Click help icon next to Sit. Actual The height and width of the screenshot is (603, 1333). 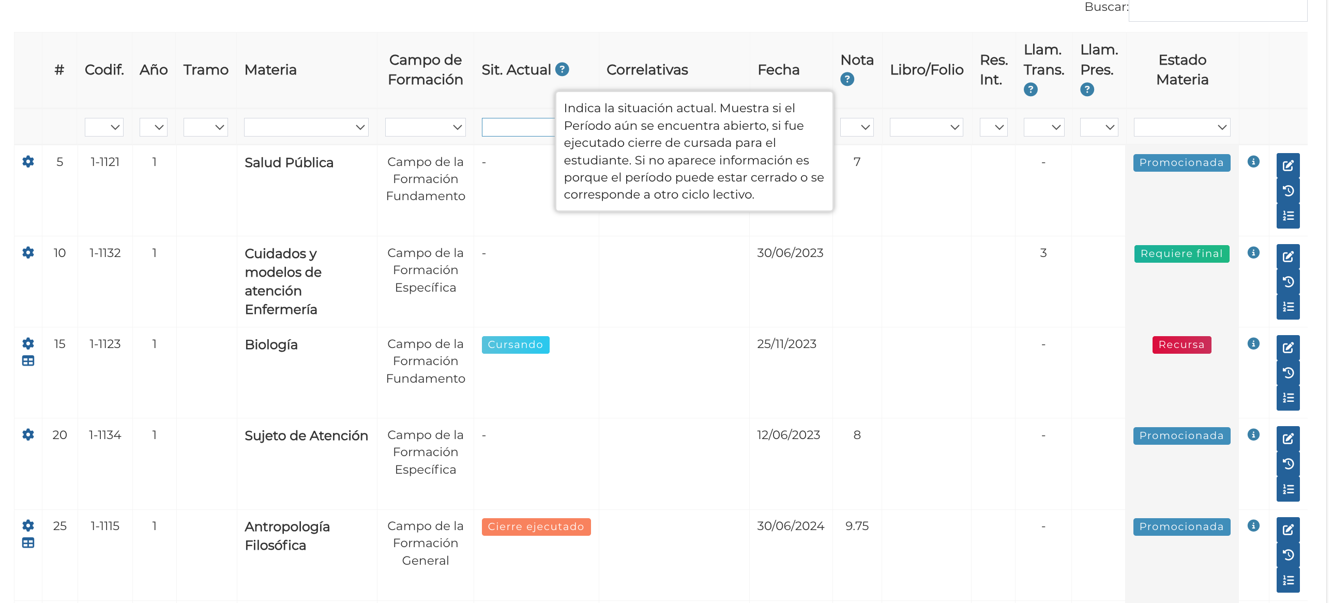(562, 69)
